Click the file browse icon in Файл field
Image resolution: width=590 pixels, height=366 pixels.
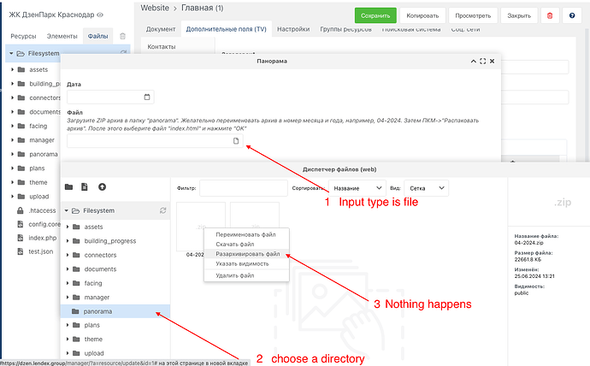point(236,141)
